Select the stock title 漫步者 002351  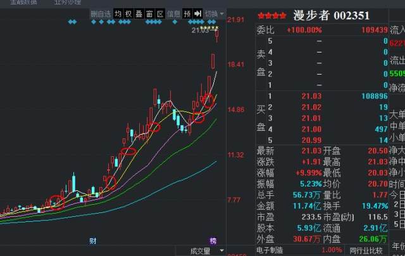pyautogui.click(x=332, y=15)
